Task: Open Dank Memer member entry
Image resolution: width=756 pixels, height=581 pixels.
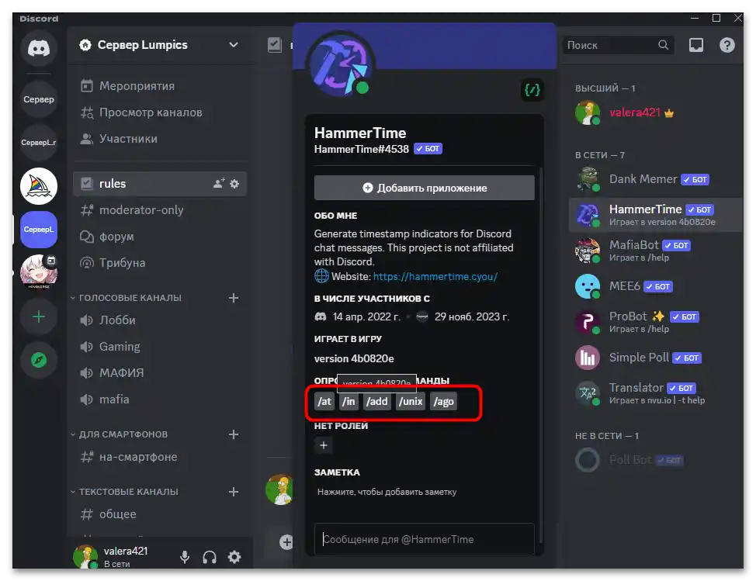Action: coord(656,179)
